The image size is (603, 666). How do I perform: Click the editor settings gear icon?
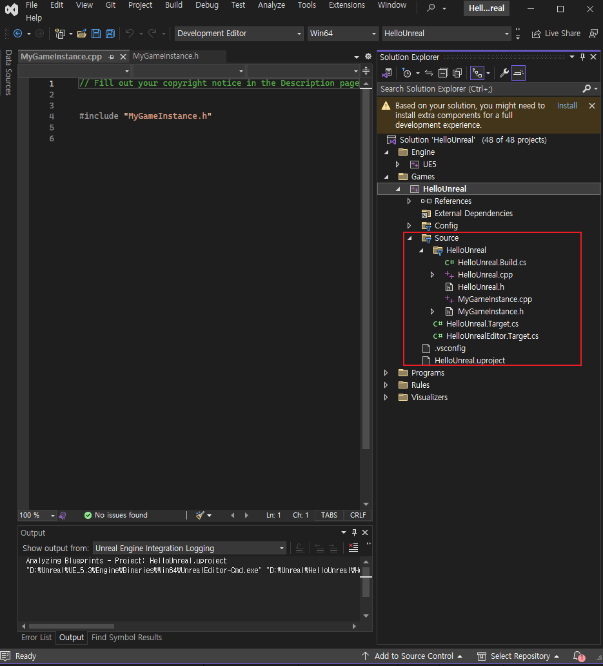tap(368, 56)
